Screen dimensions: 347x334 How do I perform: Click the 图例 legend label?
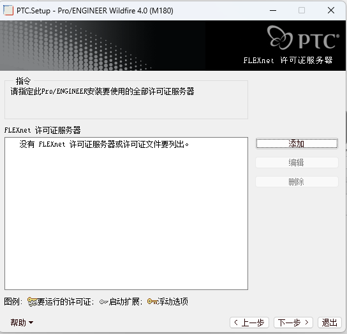pyautogui.click(x=13, y=301)
